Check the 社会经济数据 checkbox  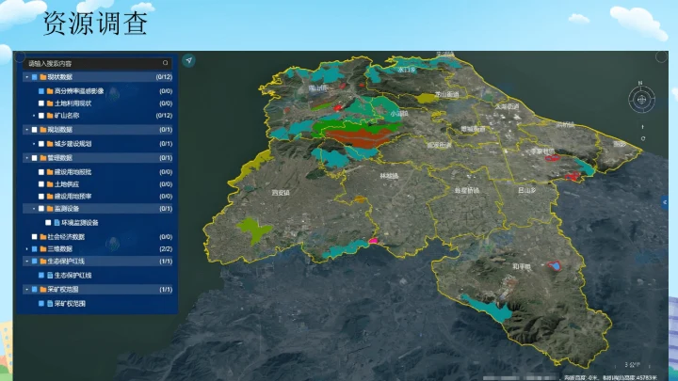click(35, 236)
